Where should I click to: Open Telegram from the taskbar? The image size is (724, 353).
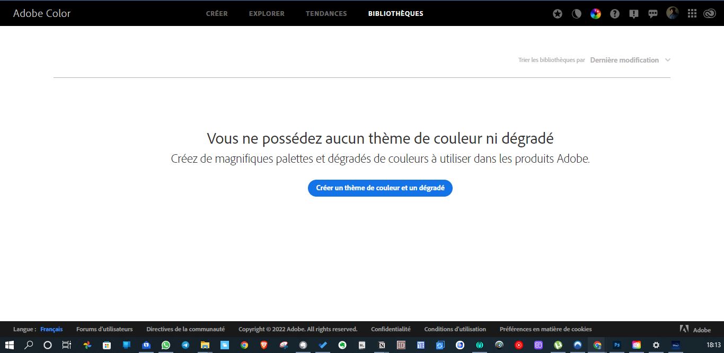coord(186,345)
